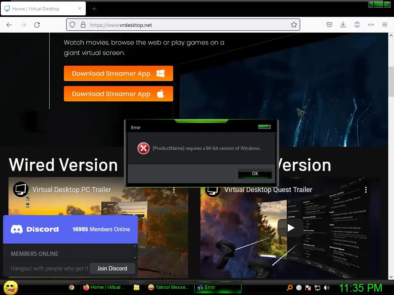The width and height of the screenshot is (394, 295).
Task: Download Streamer App for Windows
Action: click(119, 73)
